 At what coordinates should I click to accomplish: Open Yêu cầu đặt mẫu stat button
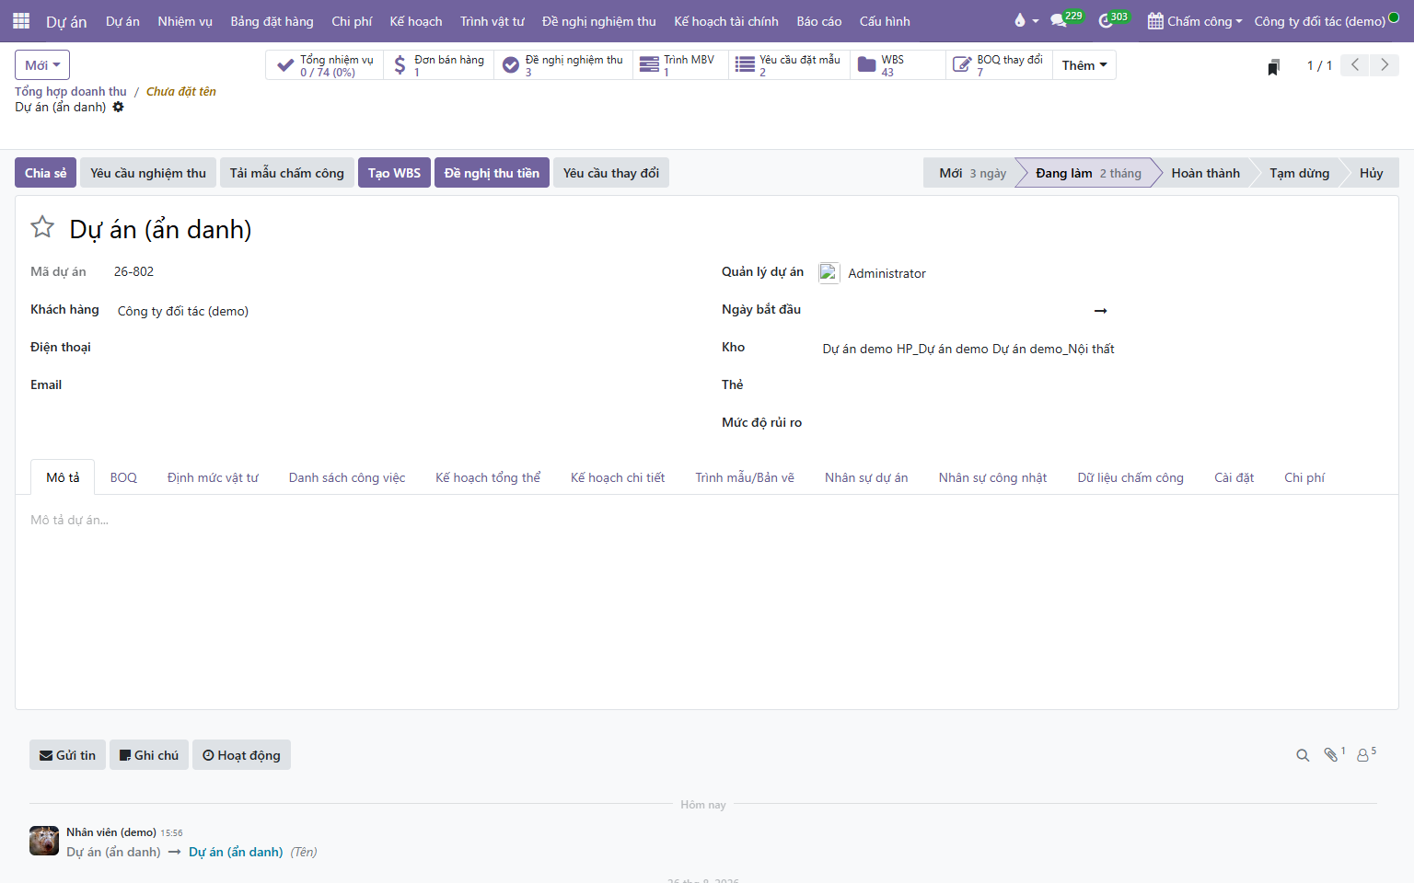(789, 65)
